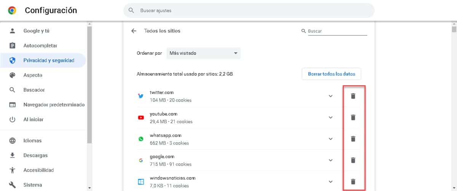Go back using the arrow beside Todos los sitios

click(134, 31)
